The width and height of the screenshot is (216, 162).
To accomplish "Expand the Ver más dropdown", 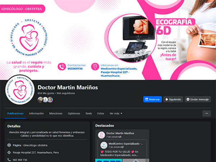I will 116,113.
